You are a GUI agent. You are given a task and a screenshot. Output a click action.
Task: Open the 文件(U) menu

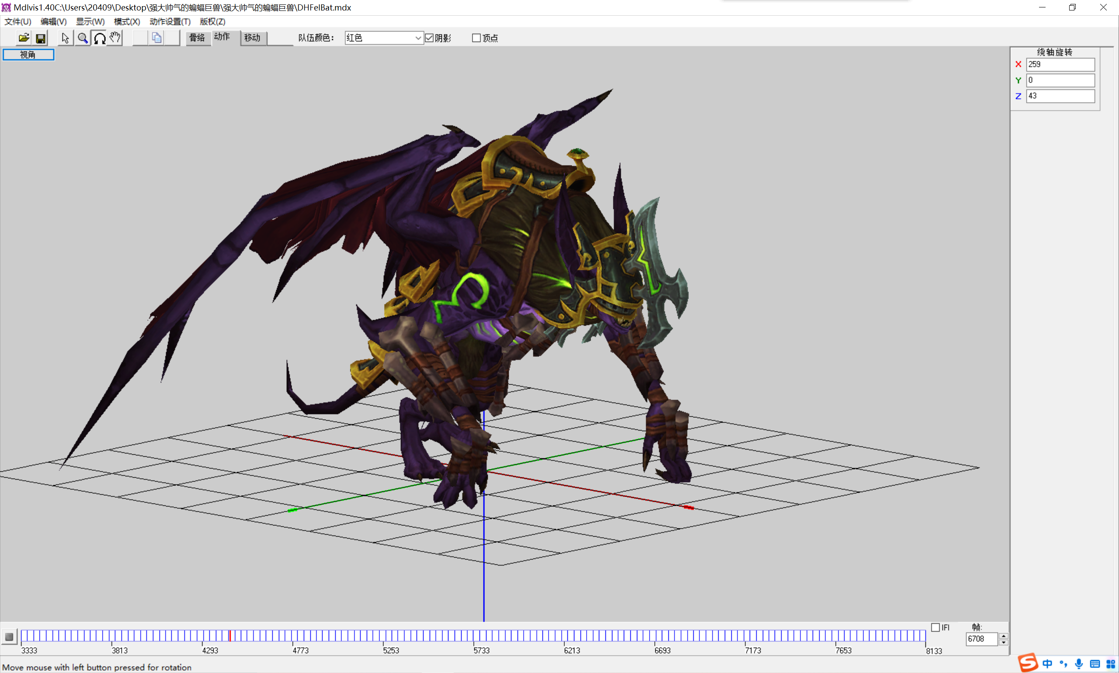[17, 22]
